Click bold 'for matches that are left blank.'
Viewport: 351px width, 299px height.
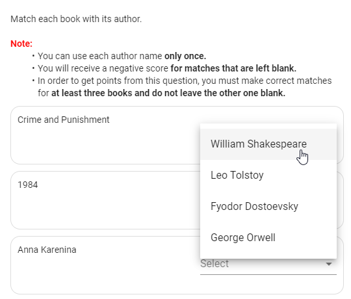point(233,68)
